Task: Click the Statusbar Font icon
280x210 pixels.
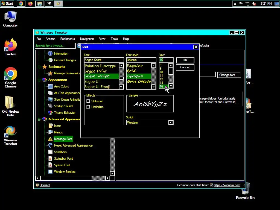Action: tap(51, 158)
